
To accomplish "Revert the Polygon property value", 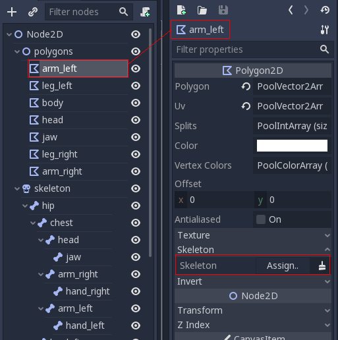I will 246,86.
